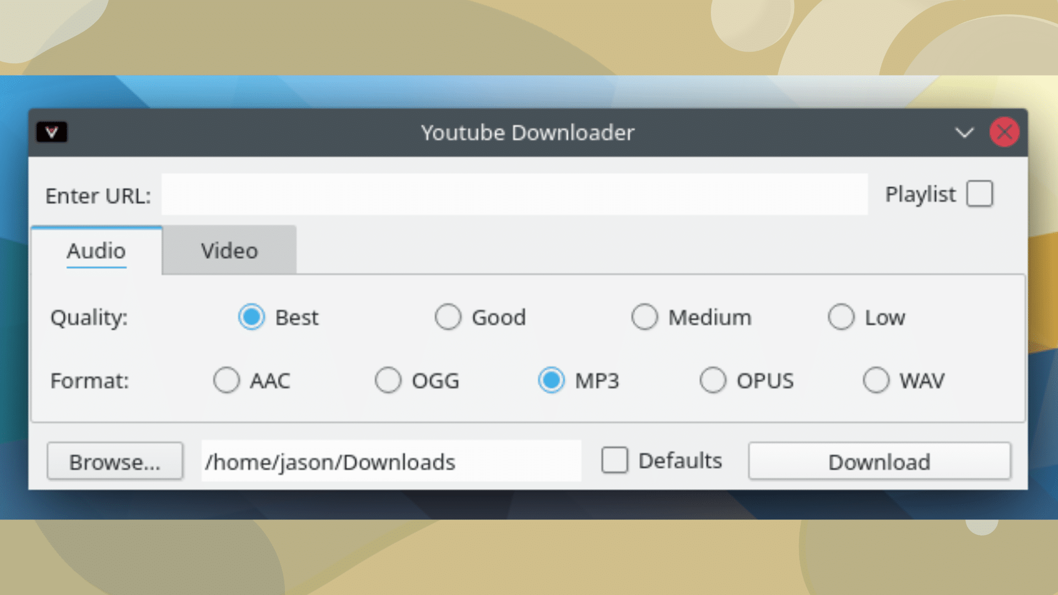The width and height of the screenshot is (1058, 595).
Task: Tick the Defaults checkbox
Action: click(x=614, y=460)
